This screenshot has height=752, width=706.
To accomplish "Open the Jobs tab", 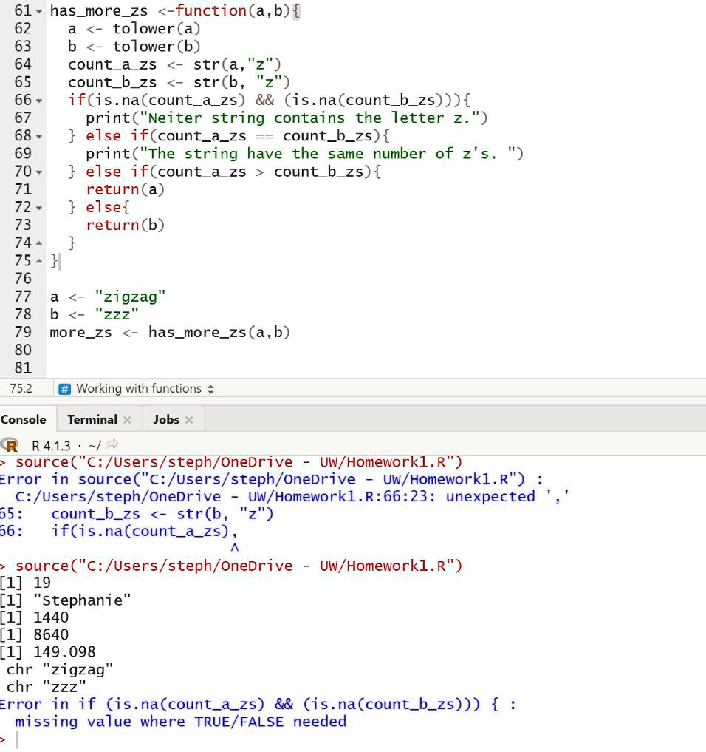I will [x=165, y=420].
